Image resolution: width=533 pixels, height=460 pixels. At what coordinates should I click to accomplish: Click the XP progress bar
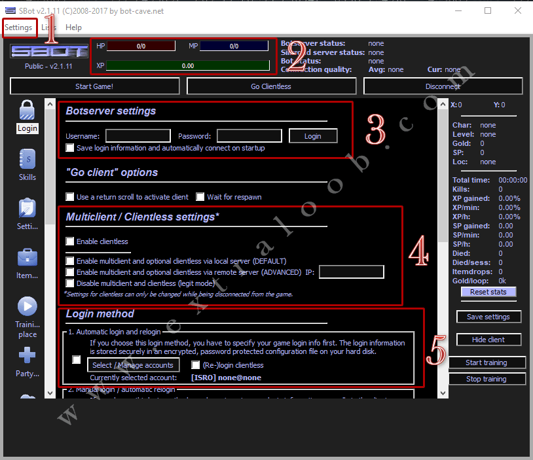click(x=188, y=65)
